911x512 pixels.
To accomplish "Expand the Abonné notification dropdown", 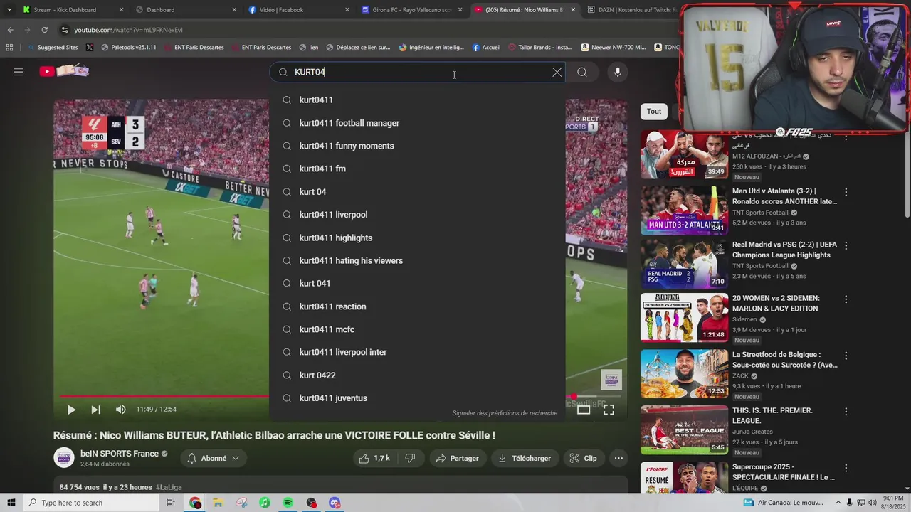I will [x=213, y=459].
